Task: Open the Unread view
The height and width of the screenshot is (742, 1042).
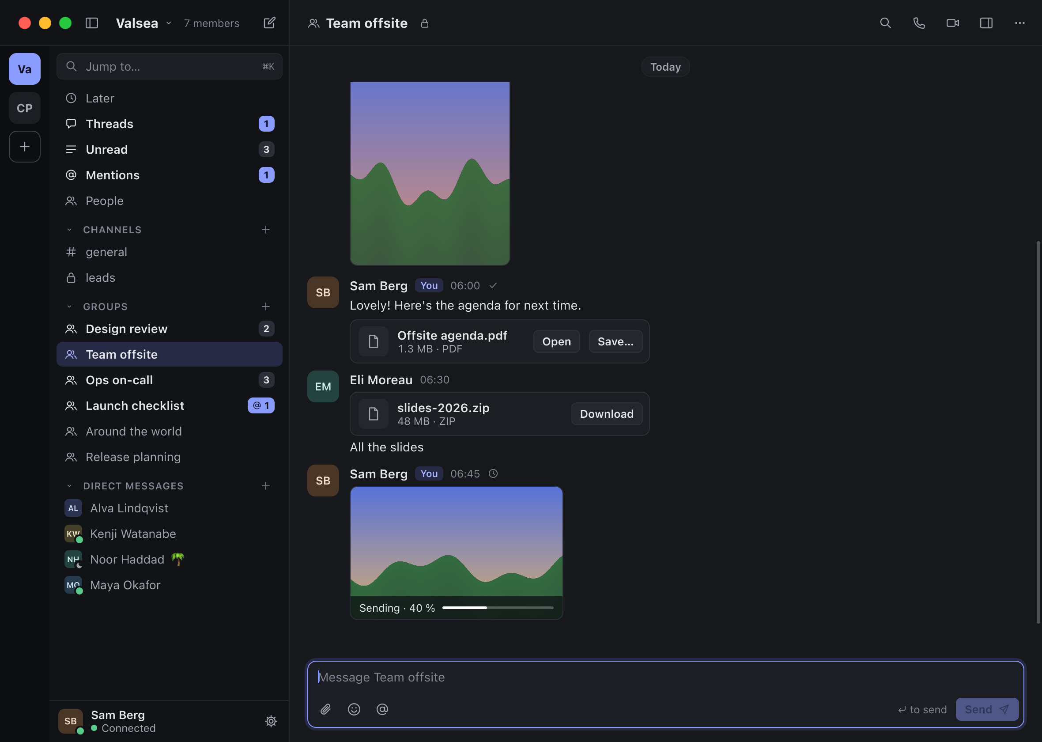Action: [x=170, y=149]
